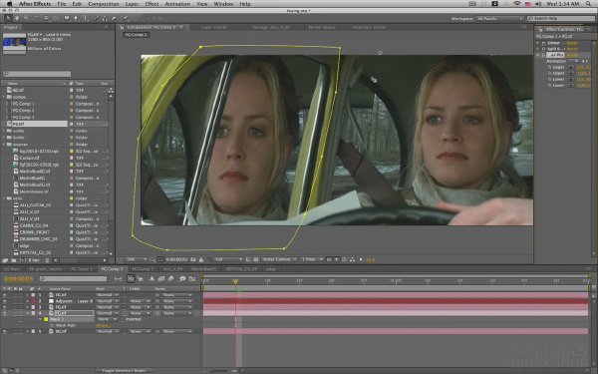598x374 pixels.
Task: Select the Selection arrow tool
Action: point(8,18)
